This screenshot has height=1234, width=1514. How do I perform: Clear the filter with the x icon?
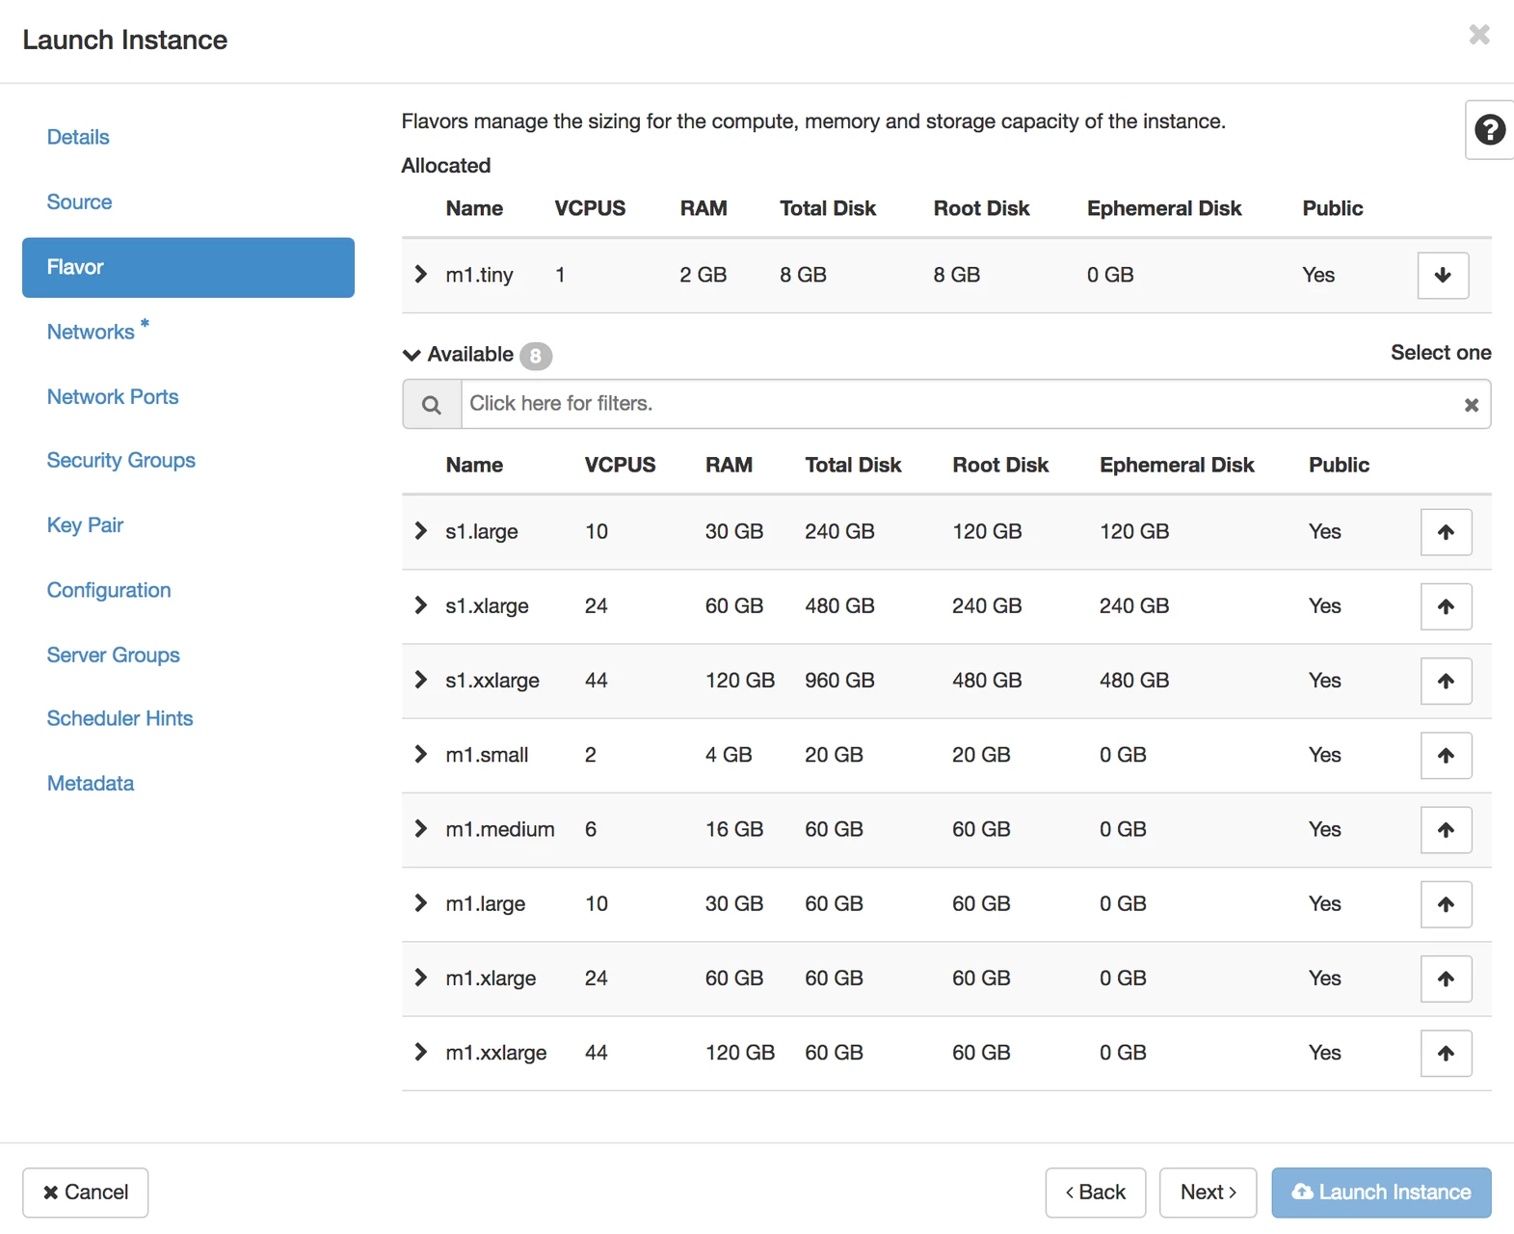pos(1471,405)
